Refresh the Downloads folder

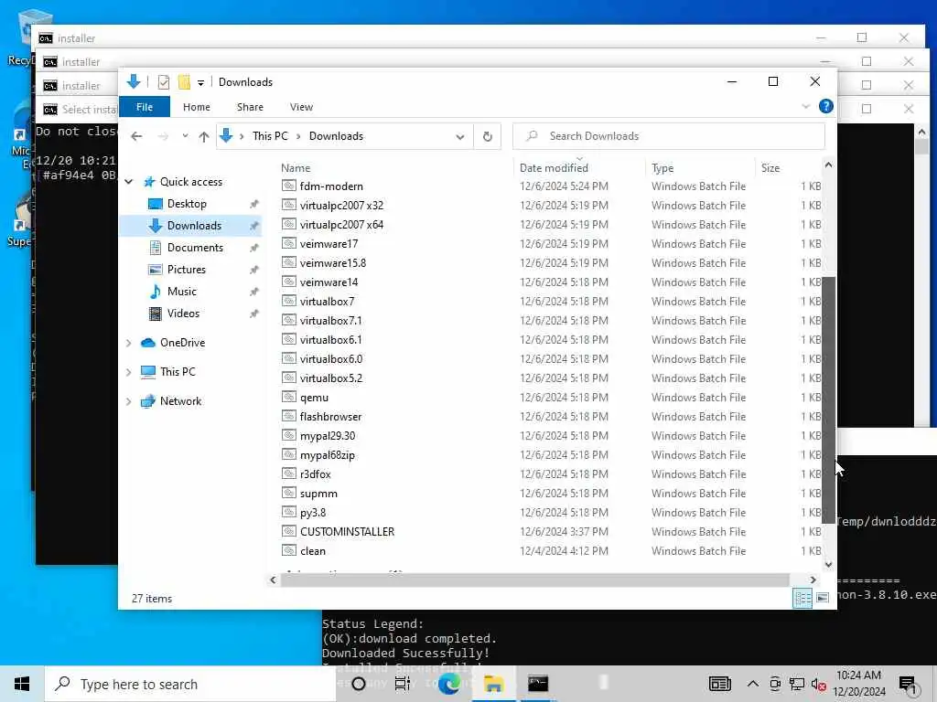(487, 137)
